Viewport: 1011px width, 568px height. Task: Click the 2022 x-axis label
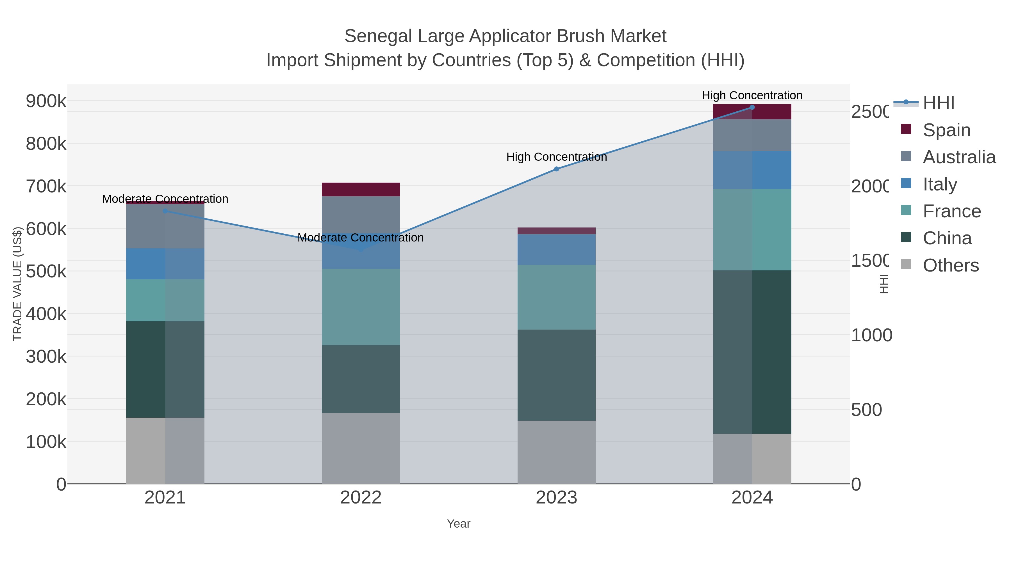(361, 498)
